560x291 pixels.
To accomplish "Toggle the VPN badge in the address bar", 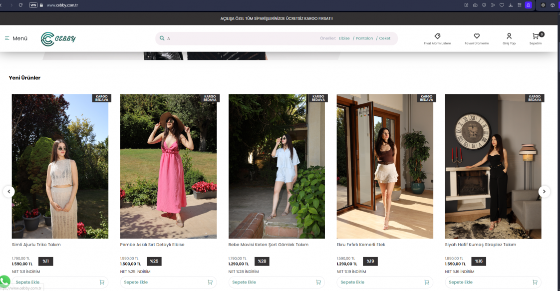I will tap(33, 5).
